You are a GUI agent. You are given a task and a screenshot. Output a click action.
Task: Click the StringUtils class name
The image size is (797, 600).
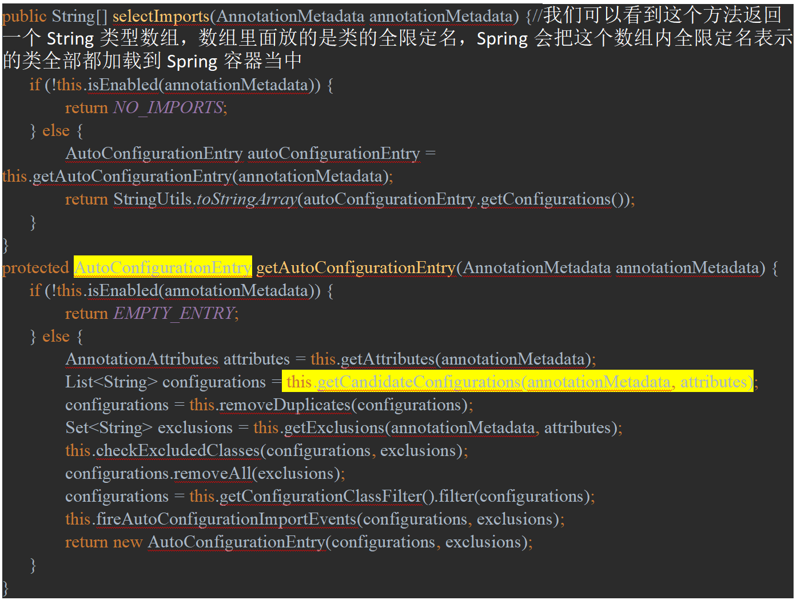point(153,199)
